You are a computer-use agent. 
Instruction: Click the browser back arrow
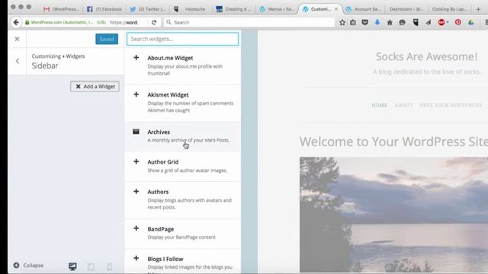pos(16,22)
